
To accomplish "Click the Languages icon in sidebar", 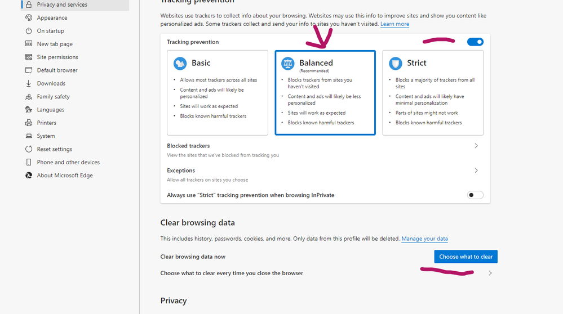I will pos(29,110).
